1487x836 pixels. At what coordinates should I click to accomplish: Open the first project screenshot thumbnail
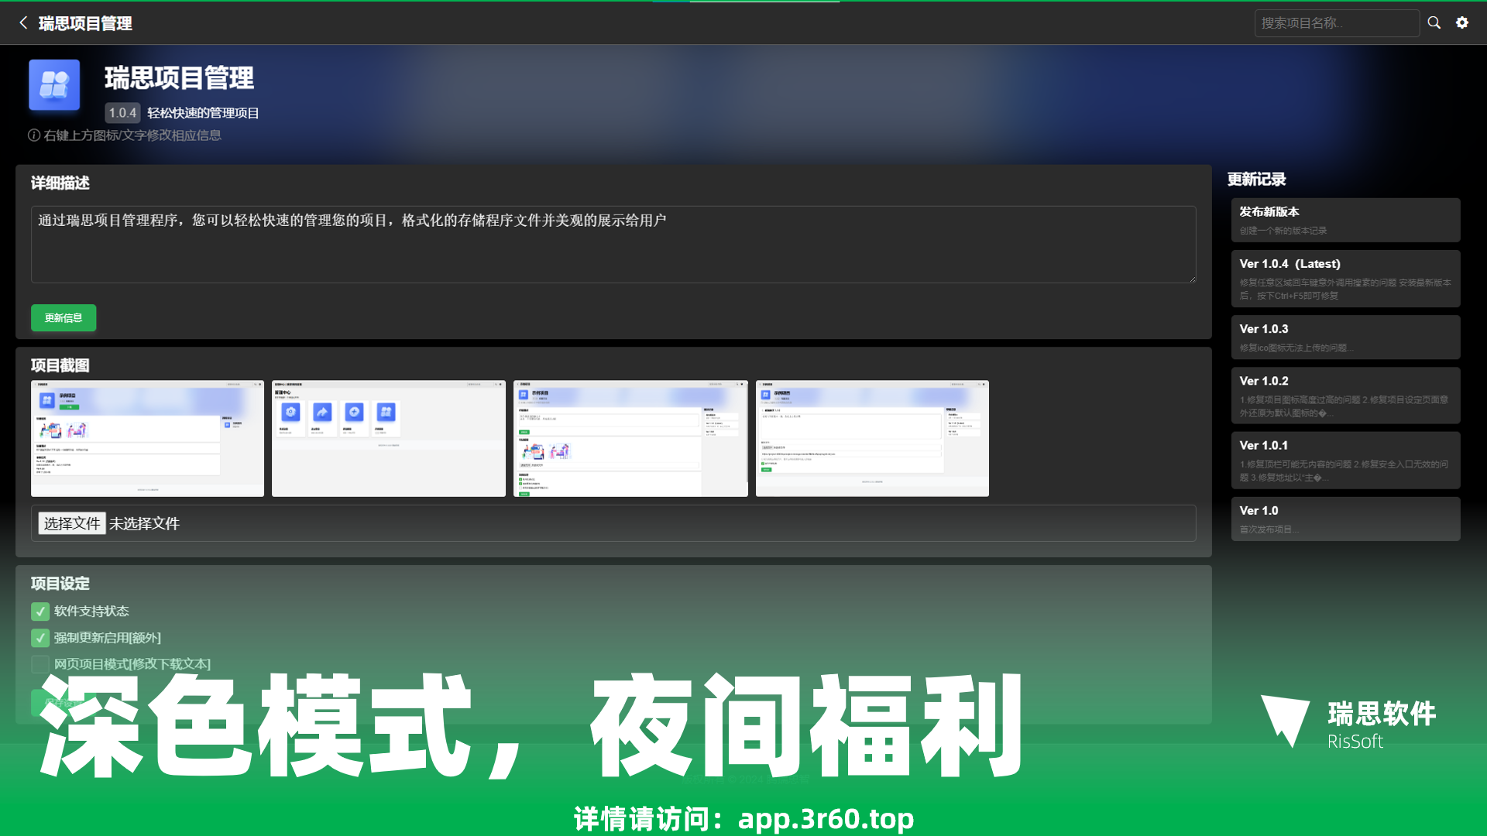[x=147, y=438]
